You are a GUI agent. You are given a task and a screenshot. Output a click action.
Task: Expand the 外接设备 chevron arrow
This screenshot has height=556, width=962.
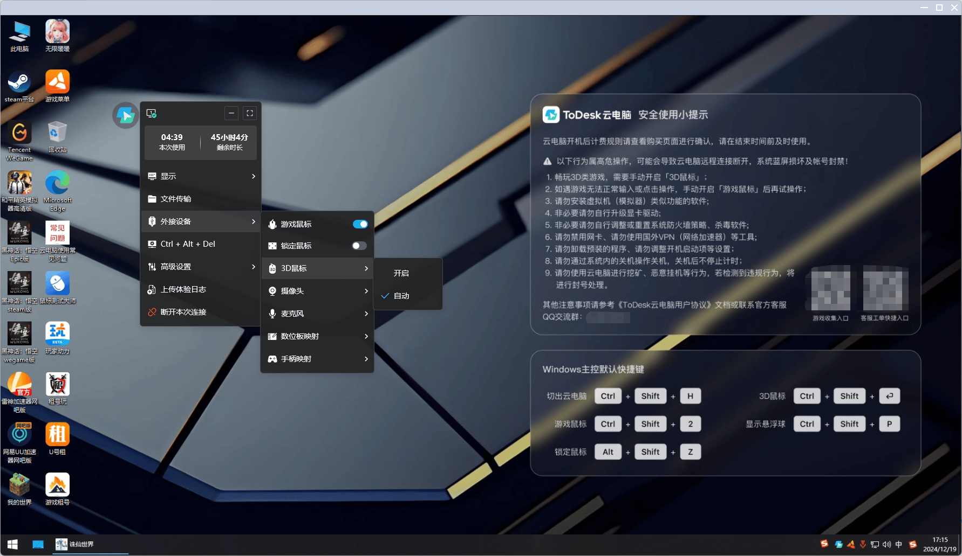click(x=254, y=221)
